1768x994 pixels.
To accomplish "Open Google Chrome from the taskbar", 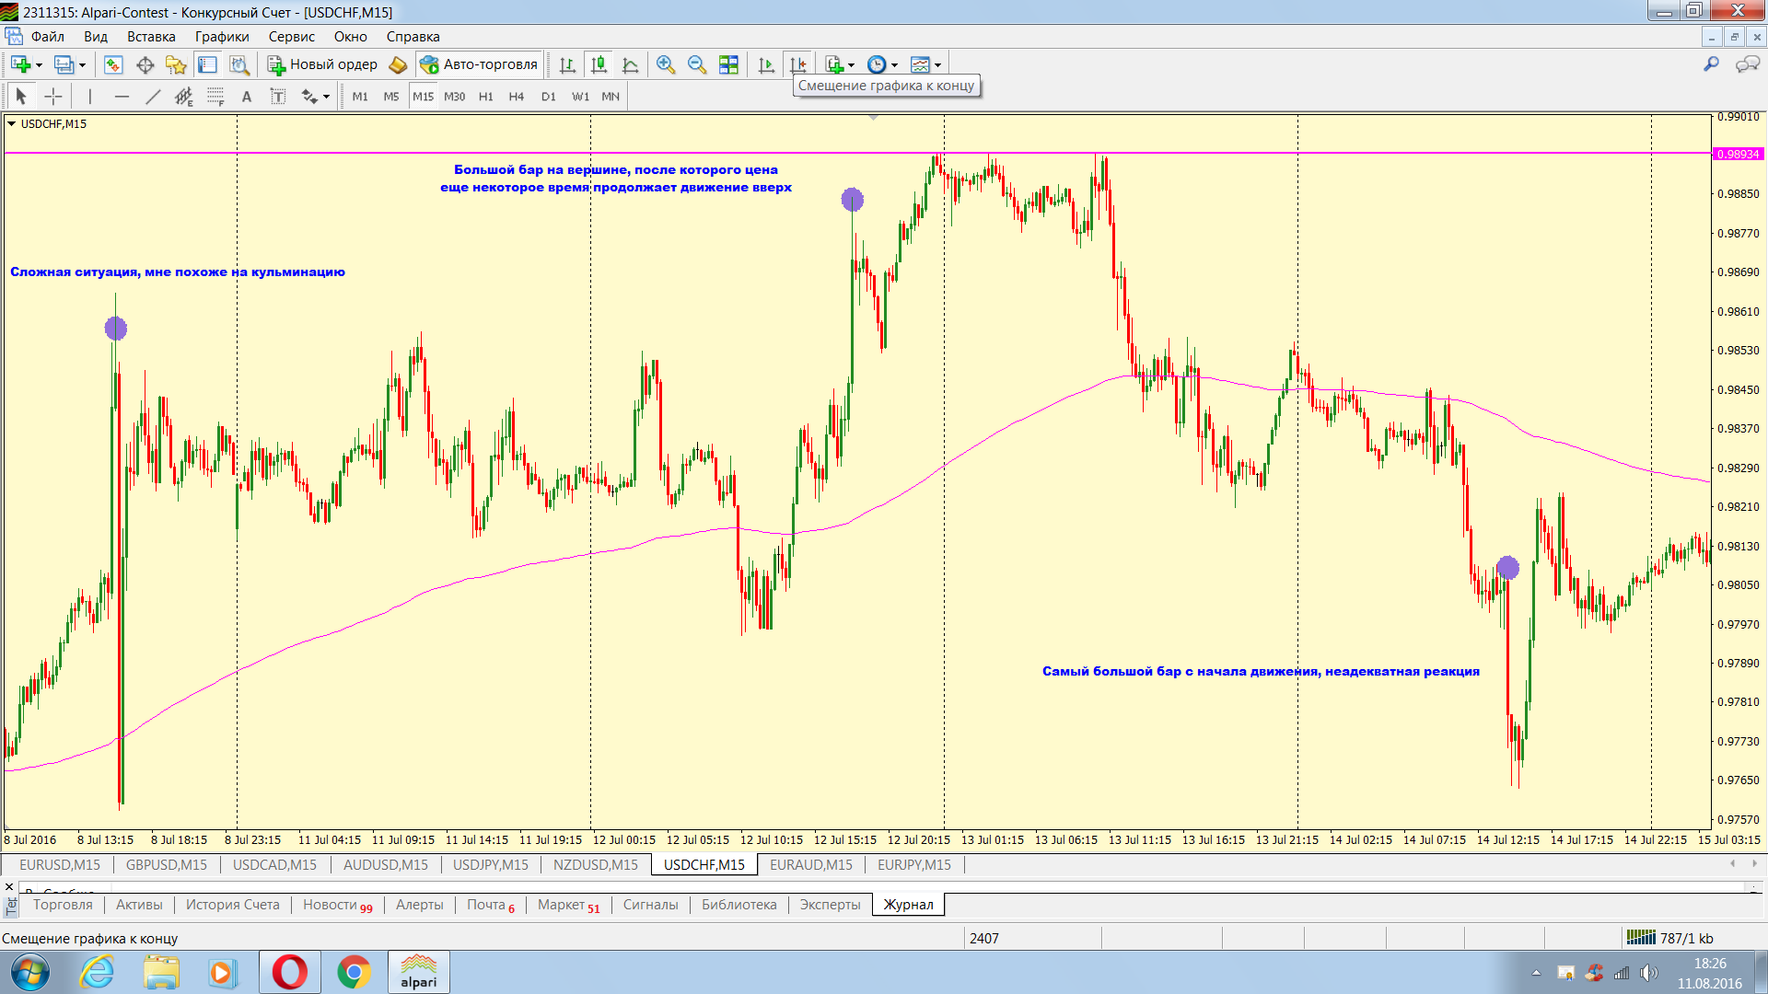I will point(354,972).
